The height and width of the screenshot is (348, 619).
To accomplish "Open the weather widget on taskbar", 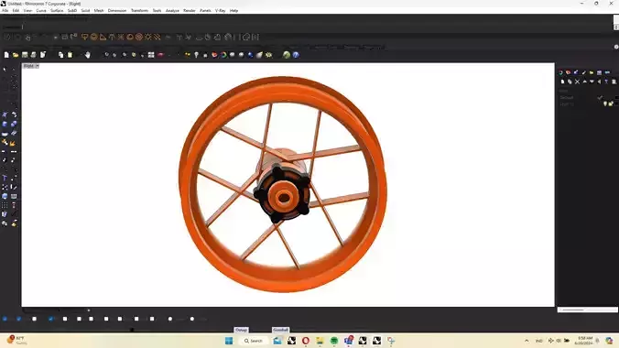I will pos(17,341).
